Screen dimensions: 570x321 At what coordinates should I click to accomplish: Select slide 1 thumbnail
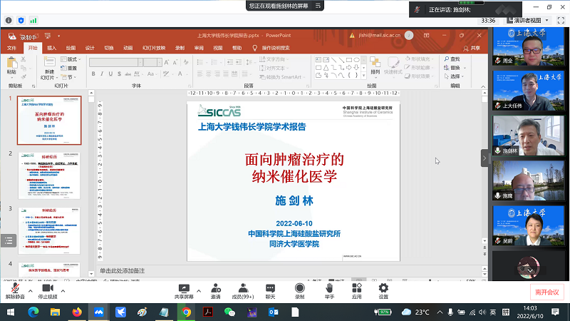49,121
